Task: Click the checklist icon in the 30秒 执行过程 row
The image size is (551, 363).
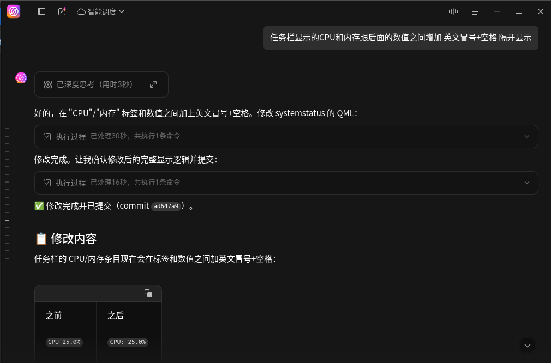Action: (47, 137)
